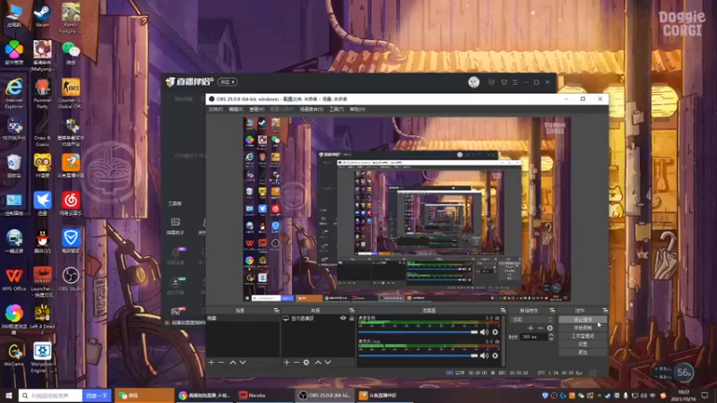The image size is (717, 403).
Task: Remove the selected source with the minus icon
Action: click(297, 363)
